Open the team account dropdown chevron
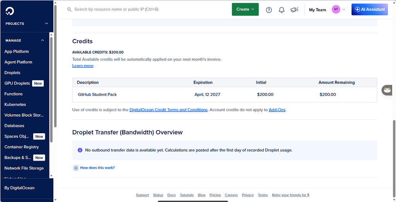Screen dimensions: 396x202 (344, 9)
